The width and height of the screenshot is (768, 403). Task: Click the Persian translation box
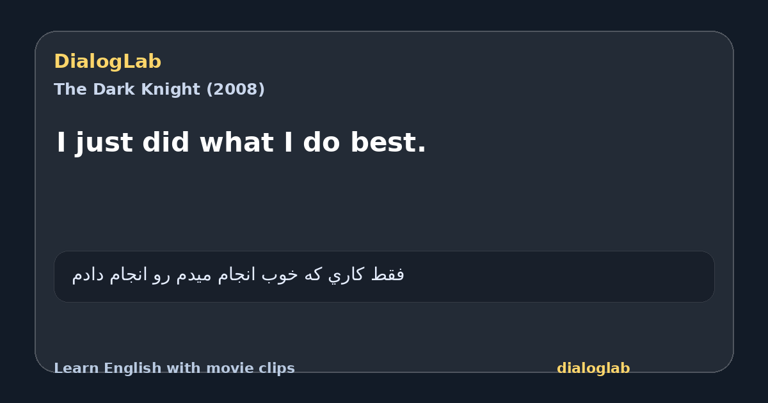[x=384, y=276]
